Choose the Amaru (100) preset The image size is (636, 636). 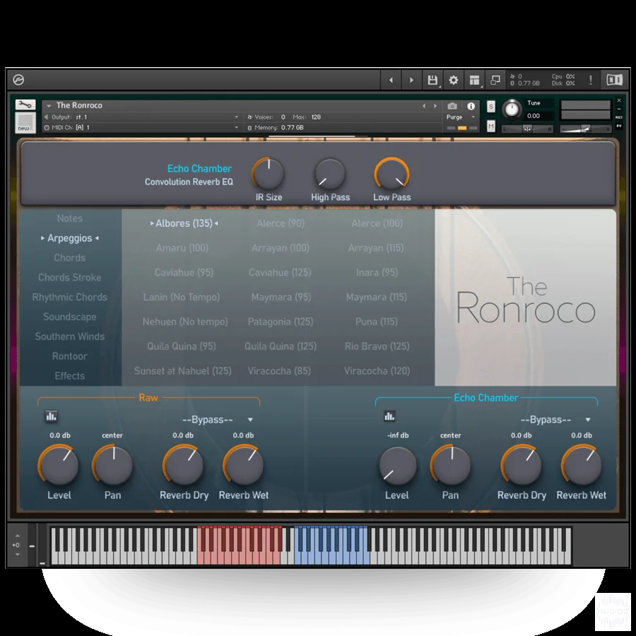click(x=182, y=248)
